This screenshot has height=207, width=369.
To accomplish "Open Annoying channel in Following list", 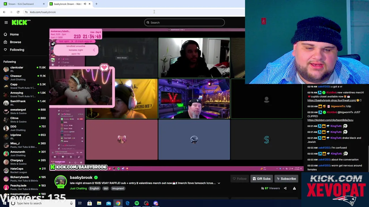I will pyautogui.click(x=24, y=94).
